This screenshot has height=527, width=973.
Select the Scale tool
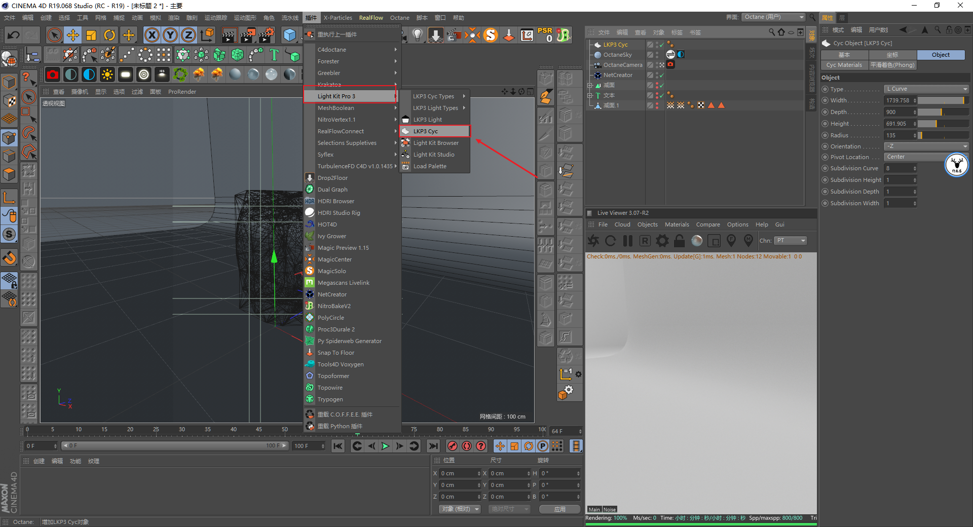[91, 35]
